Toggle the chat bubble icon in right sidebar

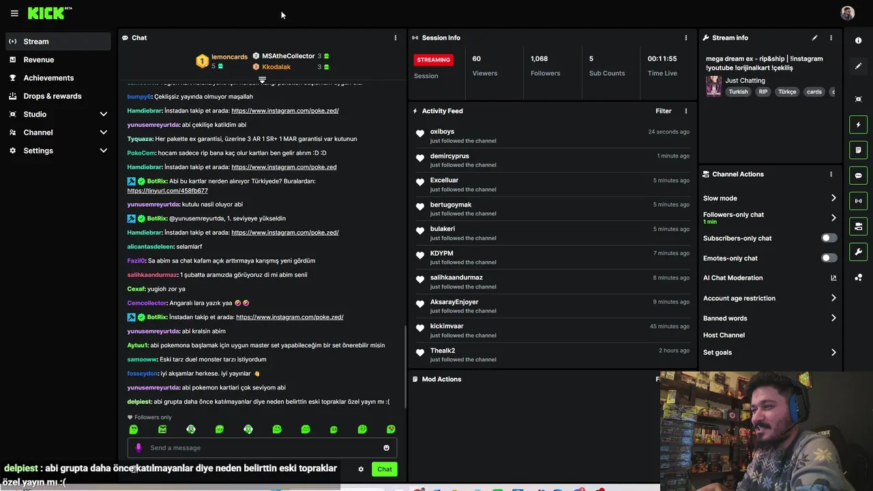(x=859, y=176)
